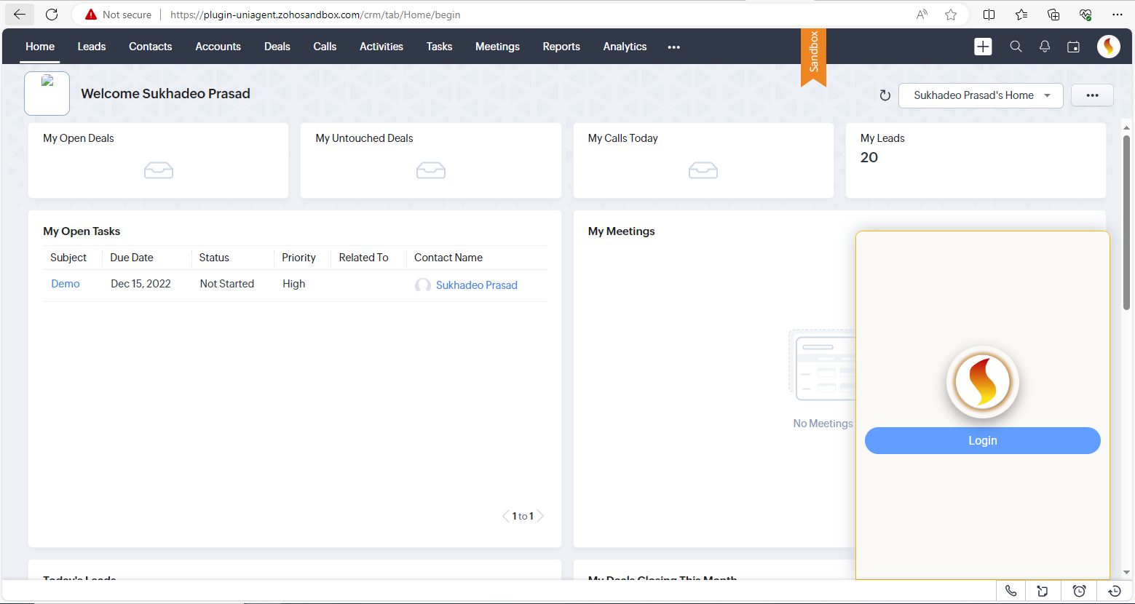This screenshot has width=1135, height=604.
Task: Click the next page arrow in tasks
Action: [540, 516]
